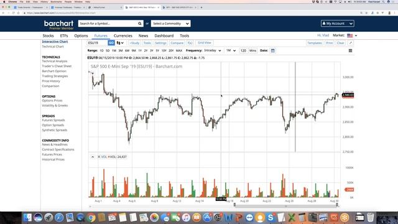Open the 1M period dropdown
Viewport: 398px width, 224px height.
[231, 50]
